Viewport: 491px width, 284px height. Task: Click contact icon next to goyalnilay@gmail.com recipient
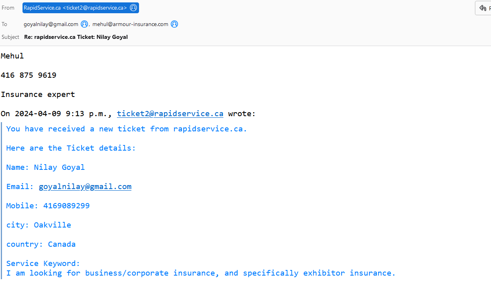[84, 24]
